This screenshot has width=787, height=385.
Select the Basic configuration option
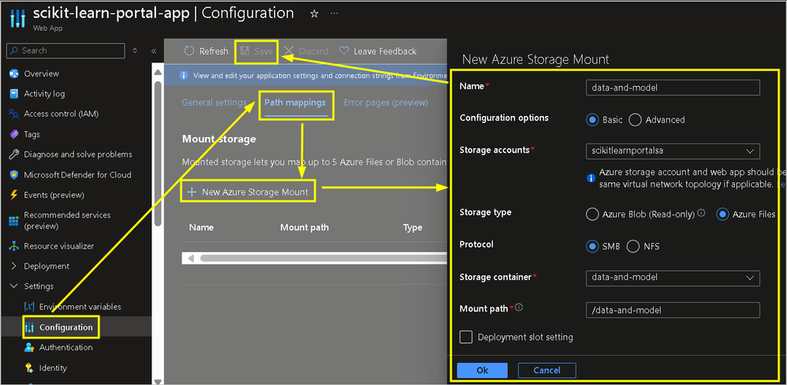pos(593,119)
